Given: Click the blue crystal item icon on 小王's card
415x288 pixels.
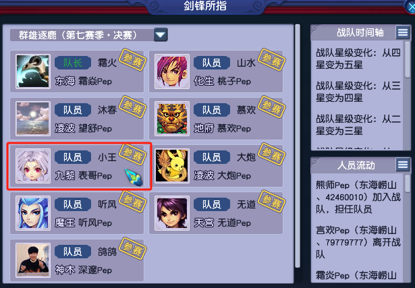Looking at the screenshot, I should coord(134,177).
